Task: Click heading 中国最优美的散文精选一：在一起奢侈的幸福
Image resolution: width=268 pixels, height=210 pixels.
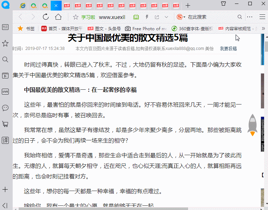Action: click(80, 90)
